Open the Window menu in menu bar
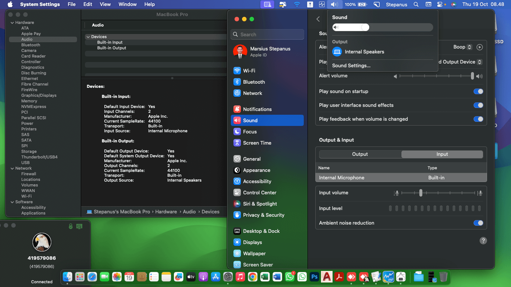The width and height of the screenshot is (511, 287). (x=127, y=4)
